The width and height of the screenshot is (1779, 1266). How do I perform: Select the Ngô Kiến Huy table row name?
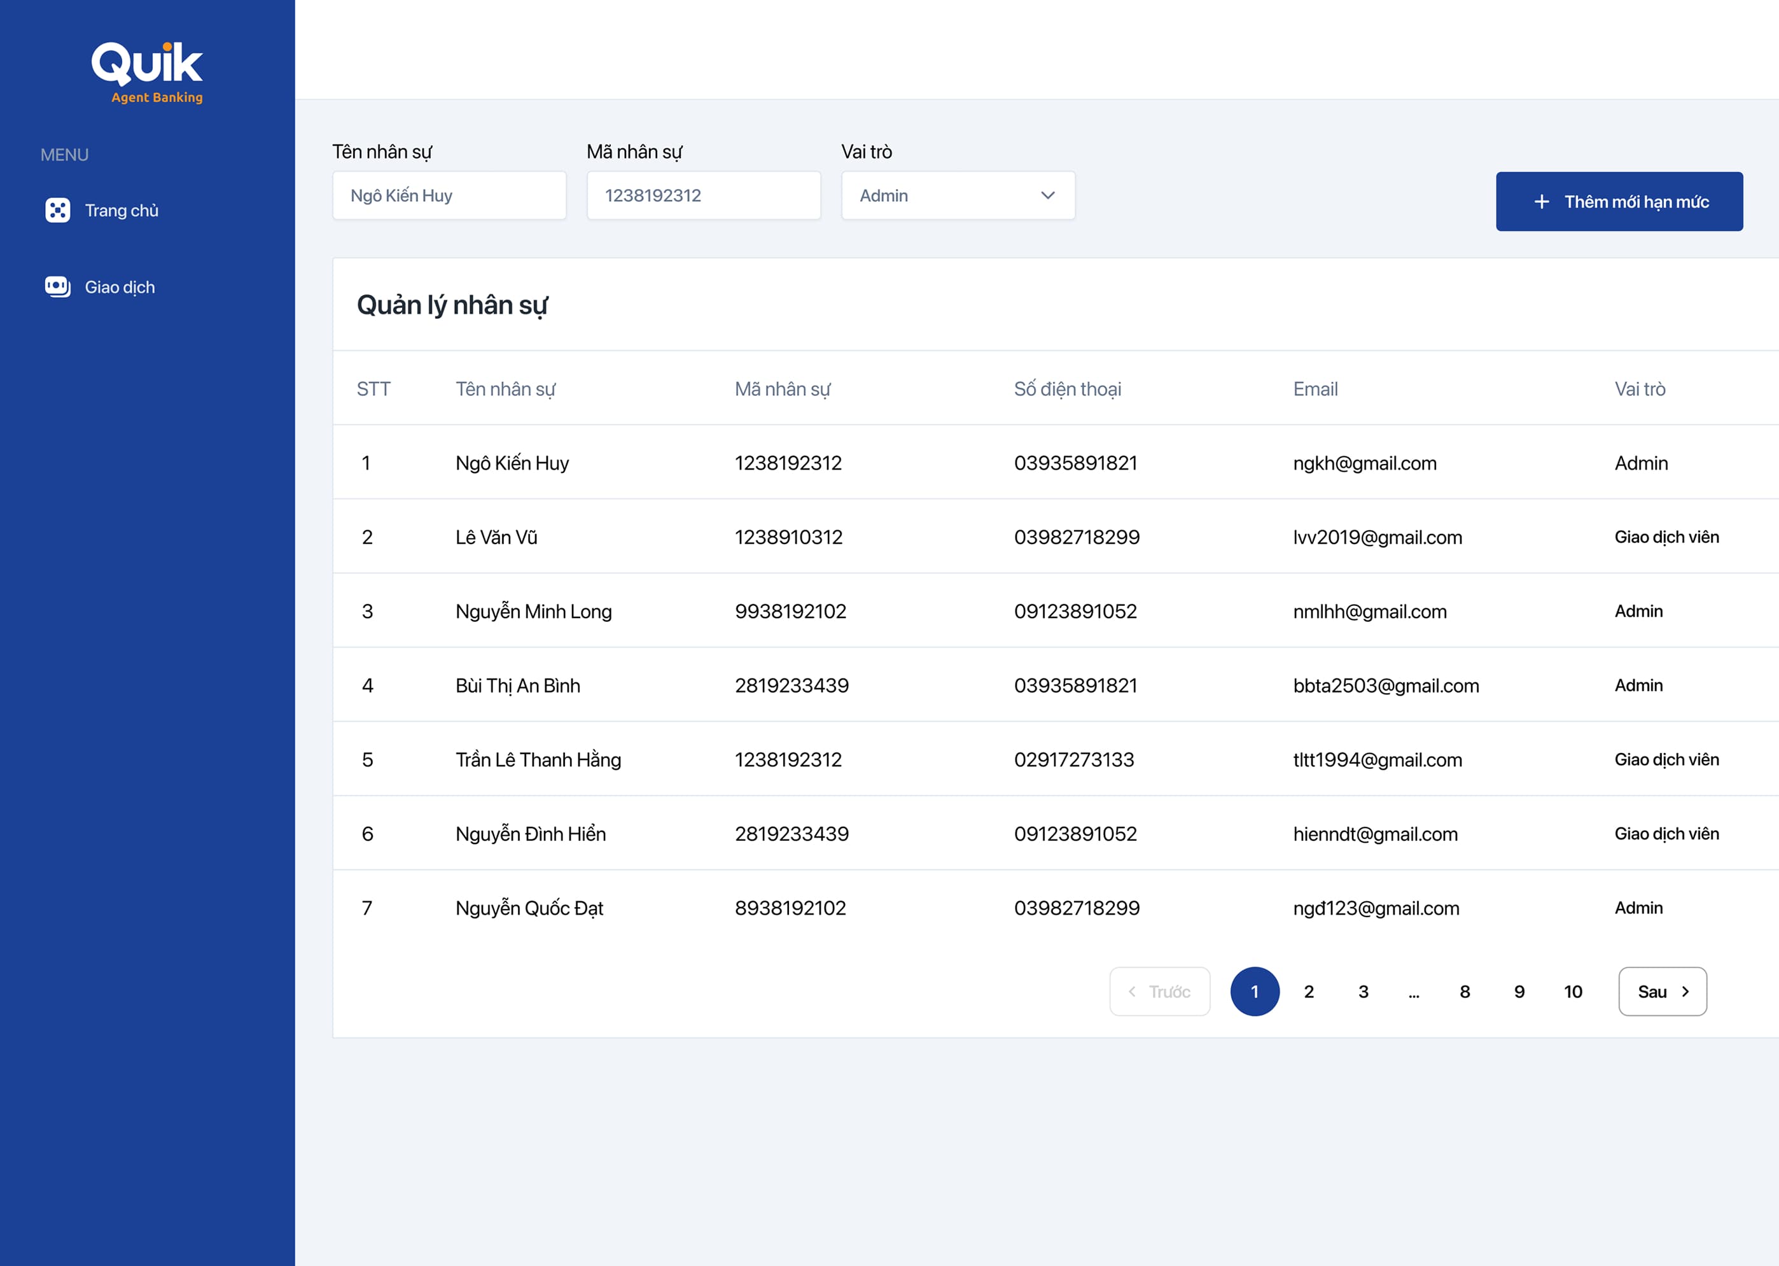click(x=513, y=463)
